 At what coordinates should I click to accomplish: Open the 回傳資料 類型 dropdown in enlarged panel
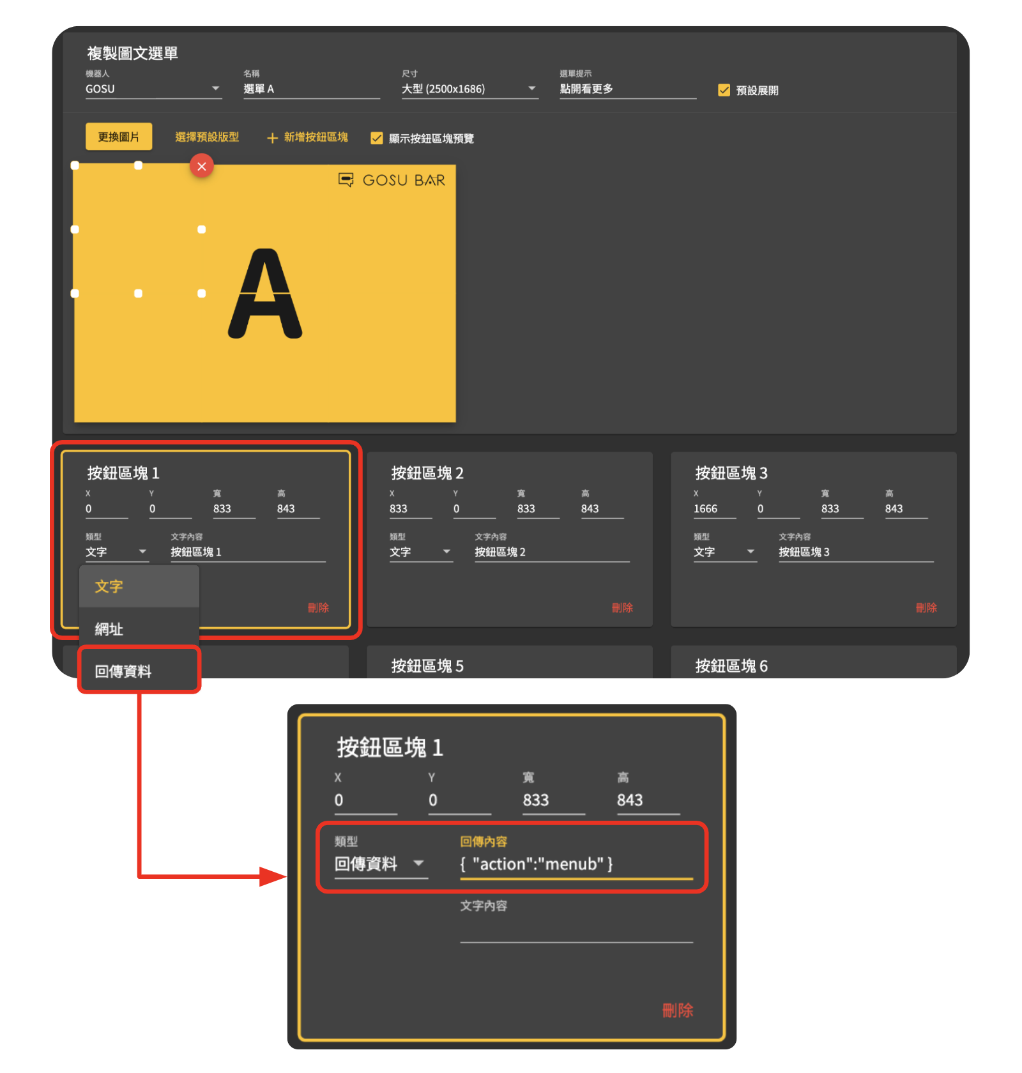(x=381, y=864)
